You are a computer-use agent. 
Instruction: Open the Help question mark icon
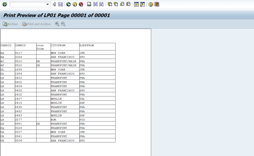(151, 4)
